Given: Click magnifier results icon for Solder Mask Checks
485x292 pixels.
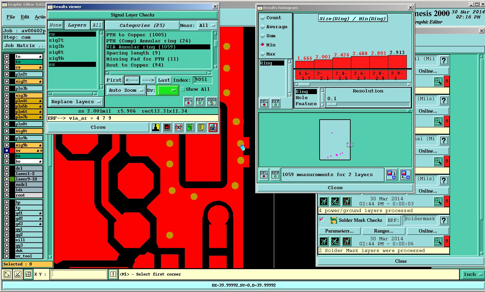Looking at the screenshot, I should (x=438, y=241).
